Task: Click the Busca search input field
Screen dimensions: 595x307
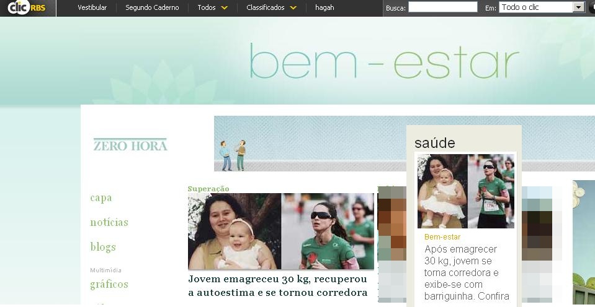Action: click(443, 7)
